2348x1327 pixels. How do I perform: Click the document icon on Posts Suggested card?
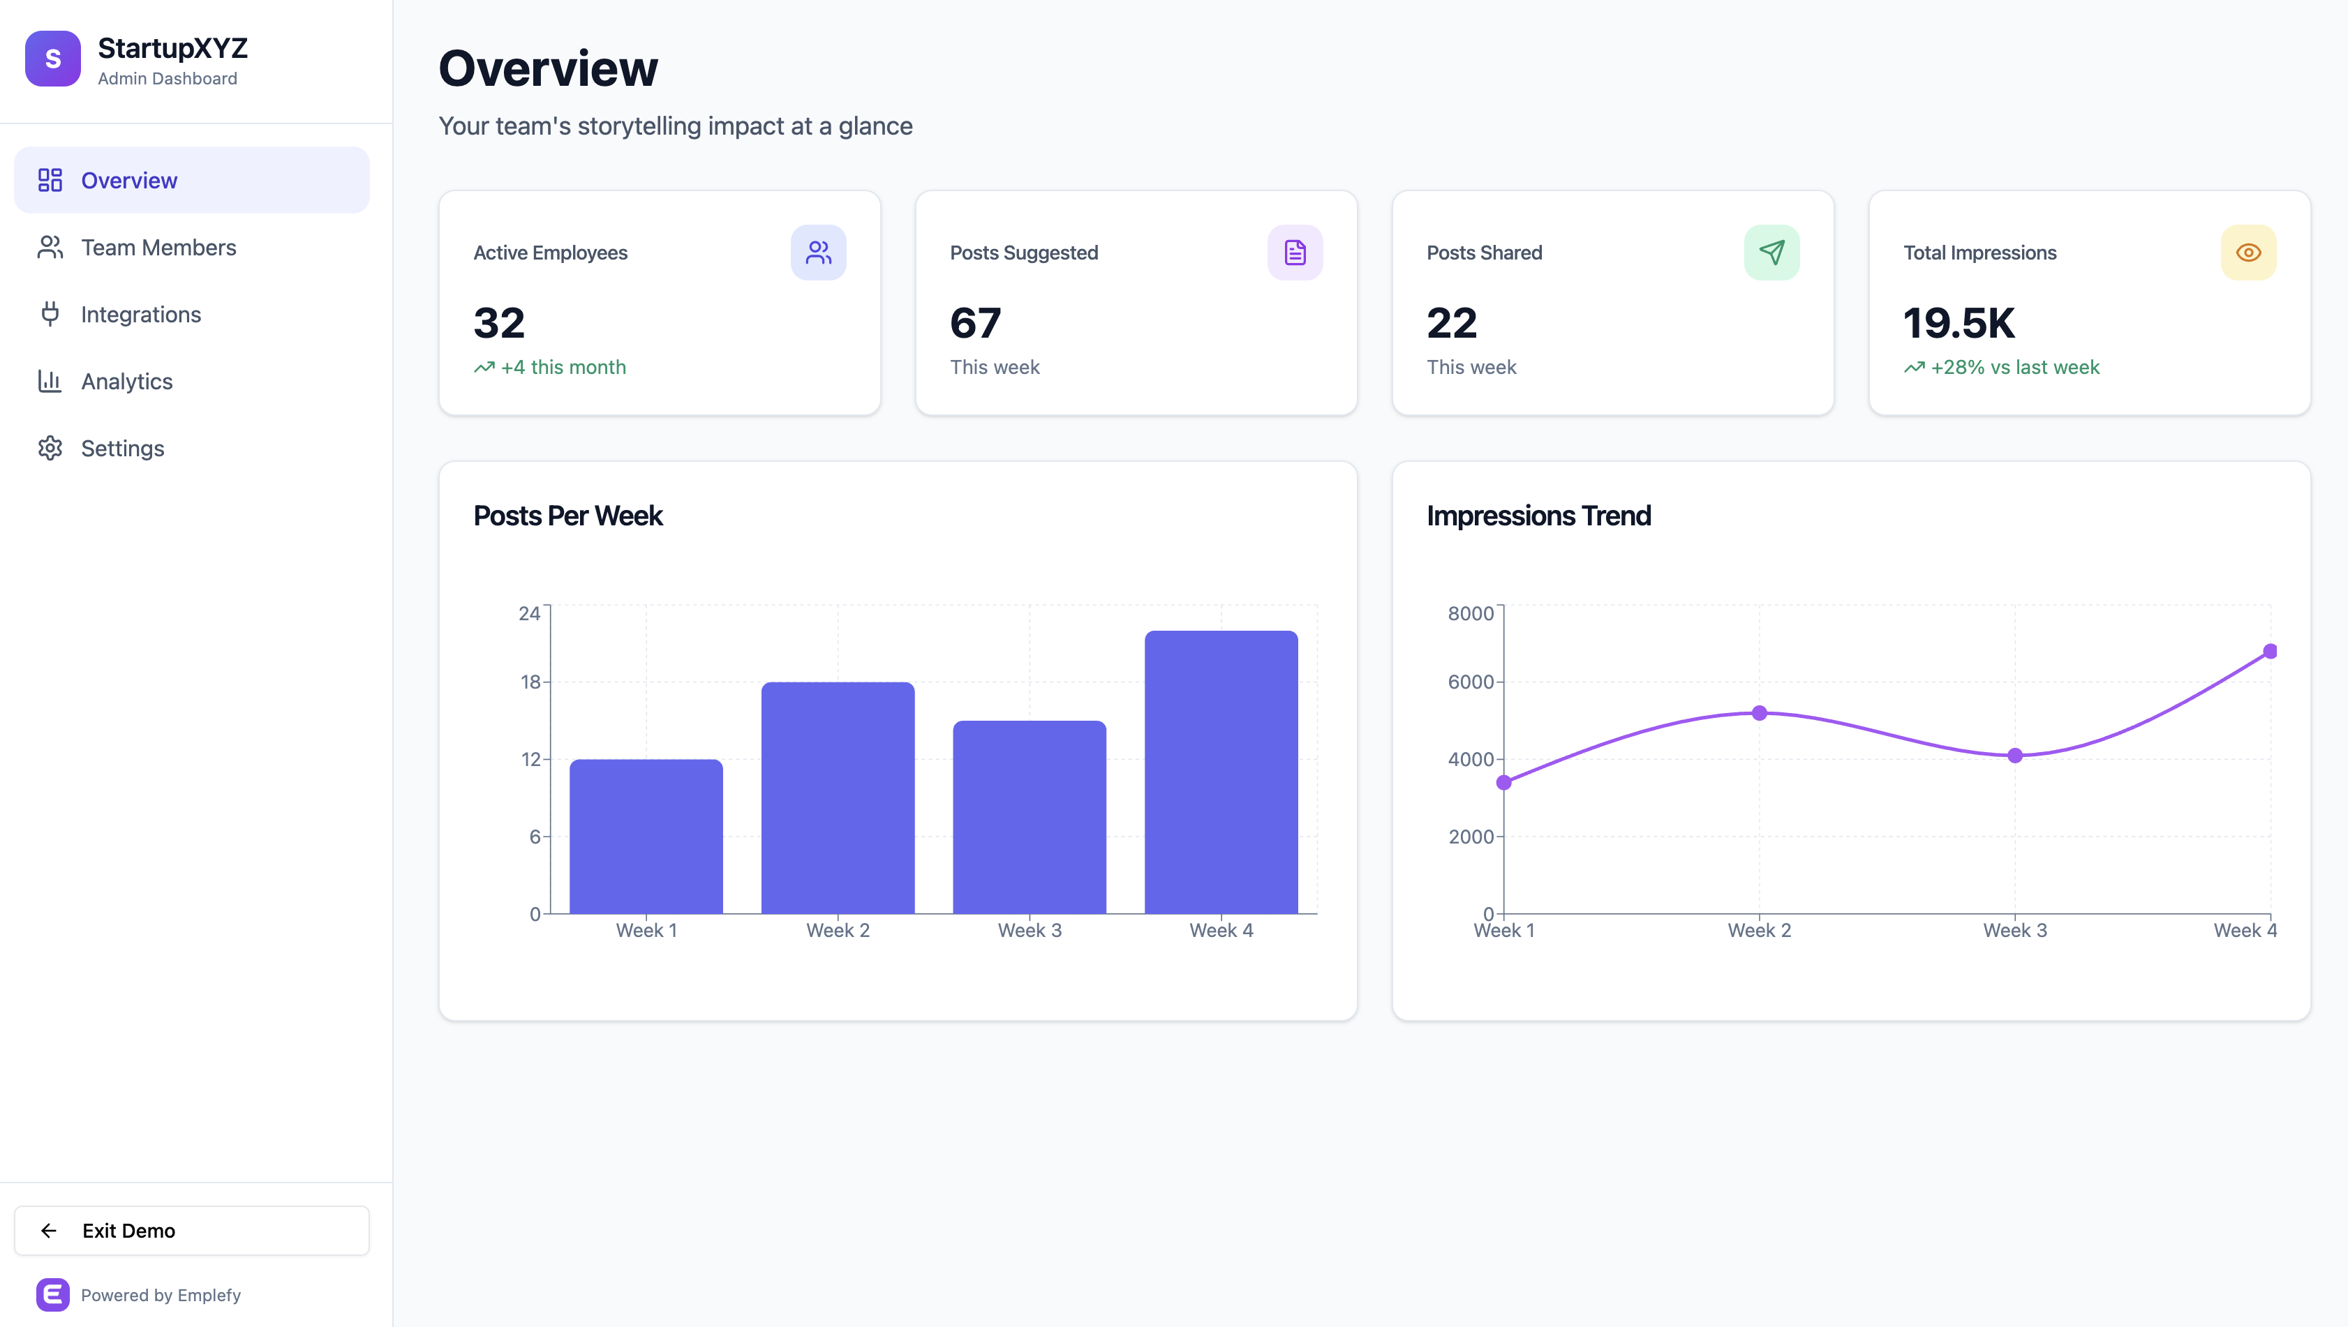click(x=1294, y=253)
